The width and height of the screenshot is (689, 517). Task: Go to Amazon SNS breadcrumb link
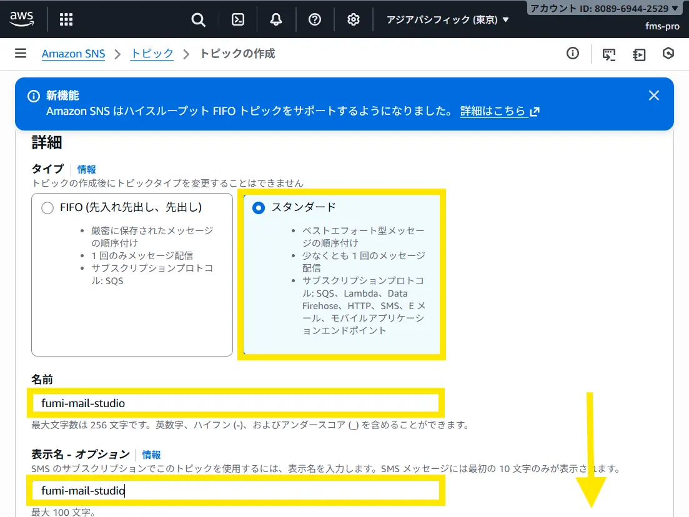[73, 54]
